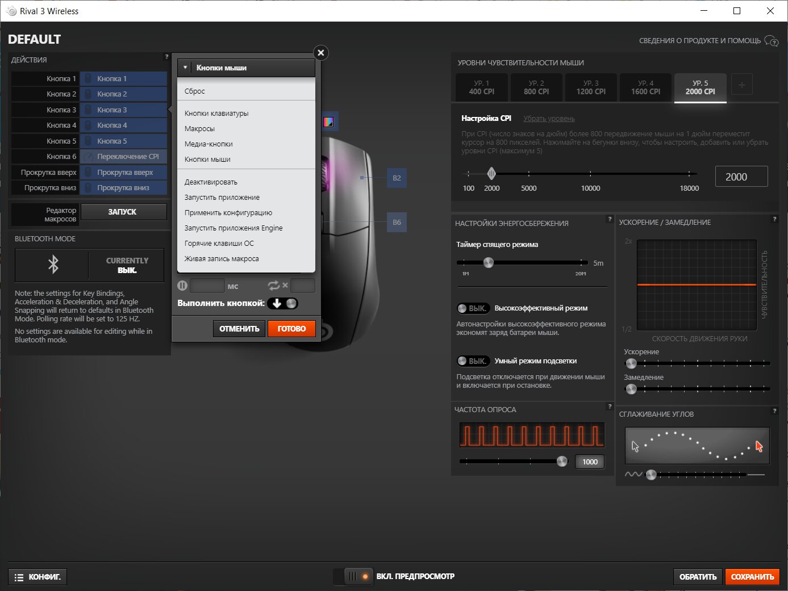Click sleep timer slider handle

488,262
